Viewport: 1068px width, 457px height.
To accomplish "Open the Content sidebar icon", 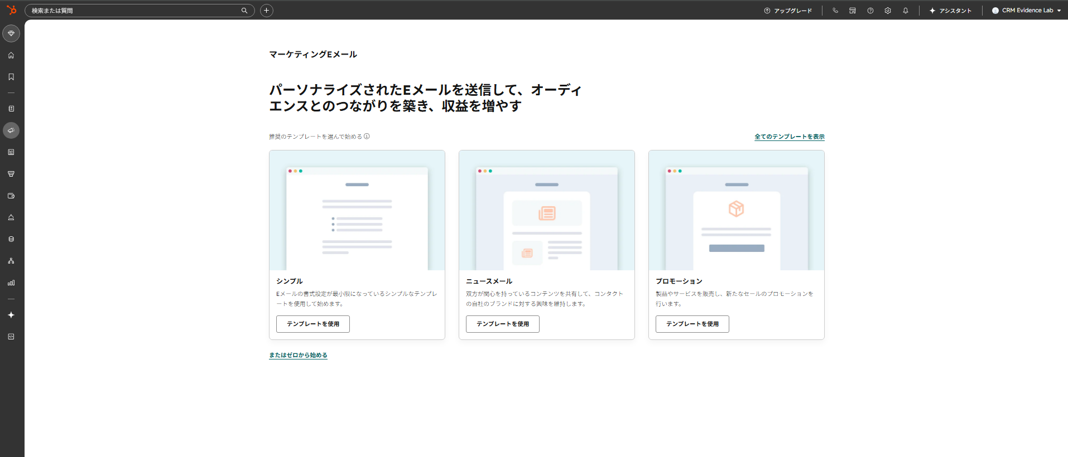I will click(11, 152).
